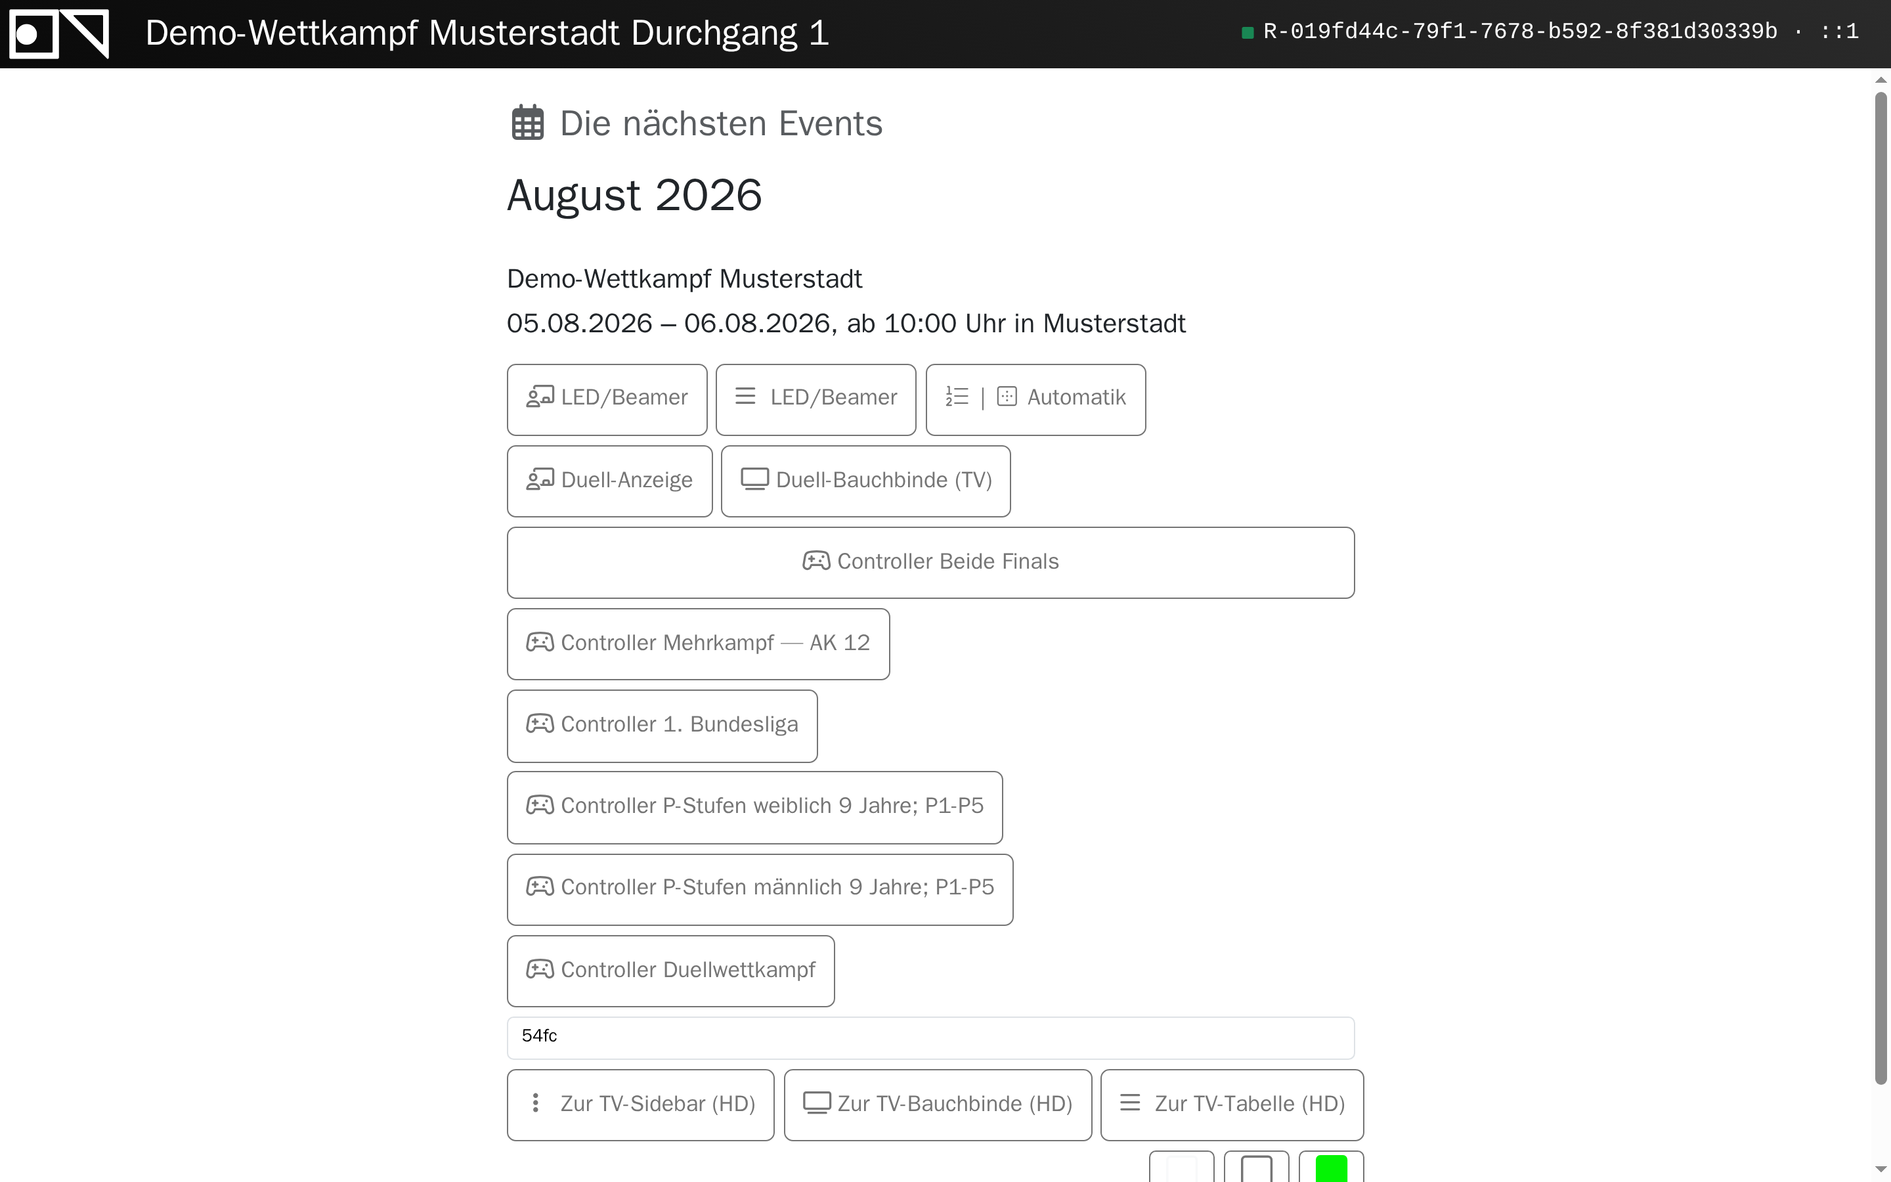Open the Duell-Anzeige display
Viewport: 1891px width, 1182px height.
[x=609, y=481]
